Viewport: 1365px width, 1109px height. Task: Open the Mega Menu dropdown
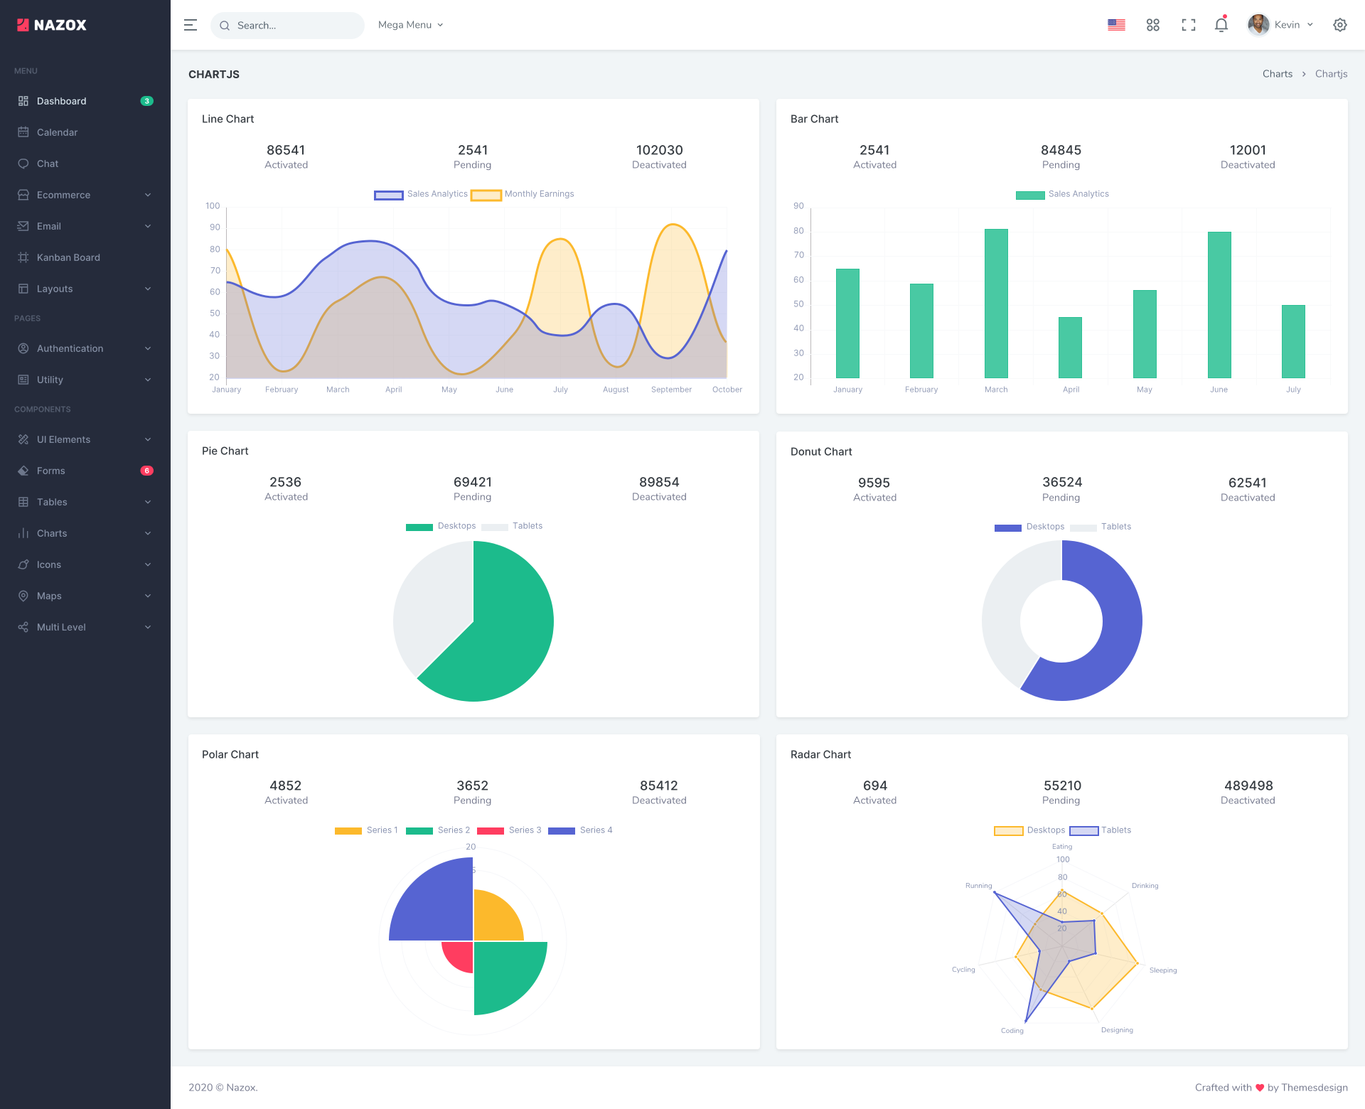click(411, 25)
